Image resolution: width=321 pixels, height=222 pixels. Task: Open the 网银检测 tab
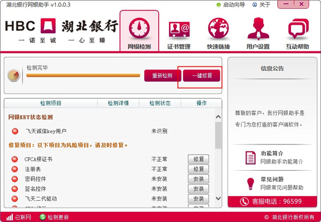[x=139, y=30]
